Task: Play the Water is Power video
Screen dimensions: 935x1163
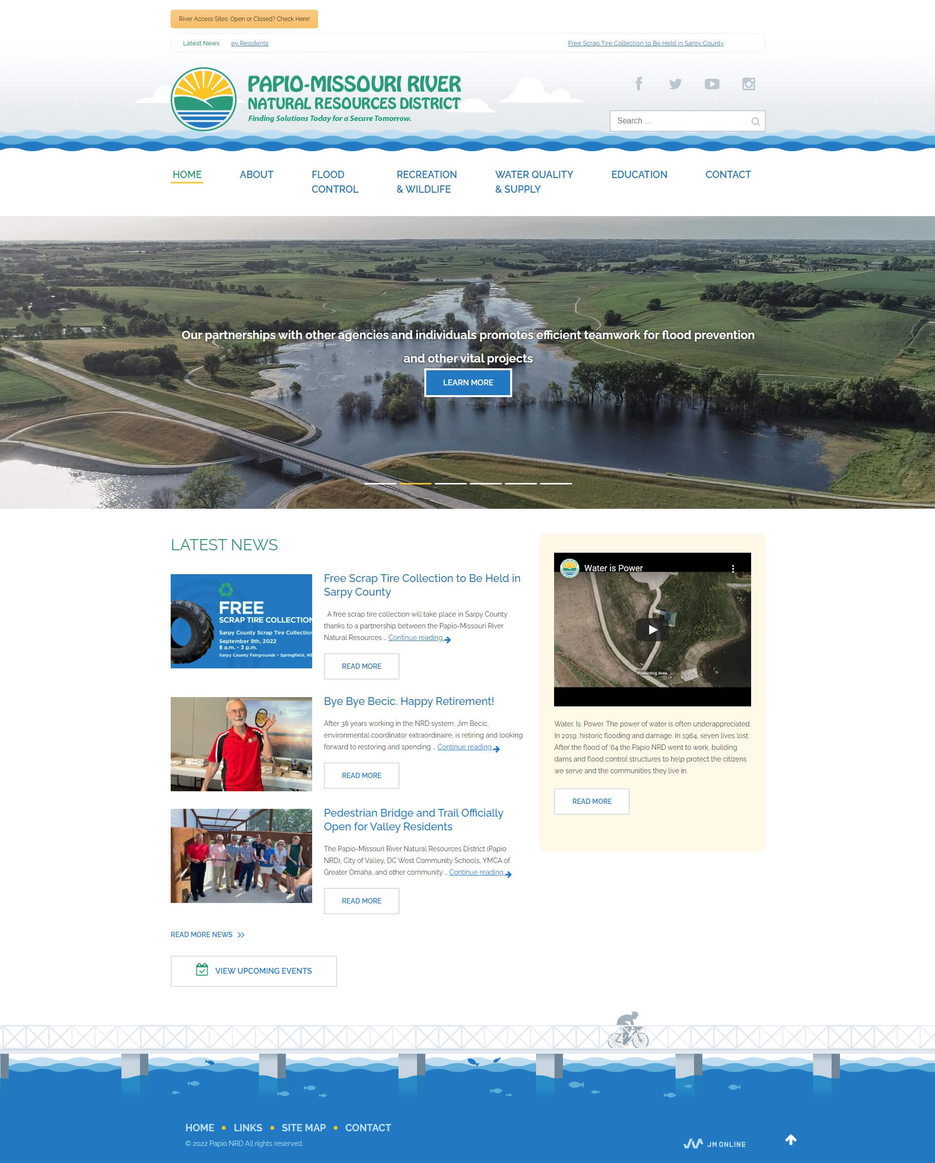Action: tap(653, 629)
